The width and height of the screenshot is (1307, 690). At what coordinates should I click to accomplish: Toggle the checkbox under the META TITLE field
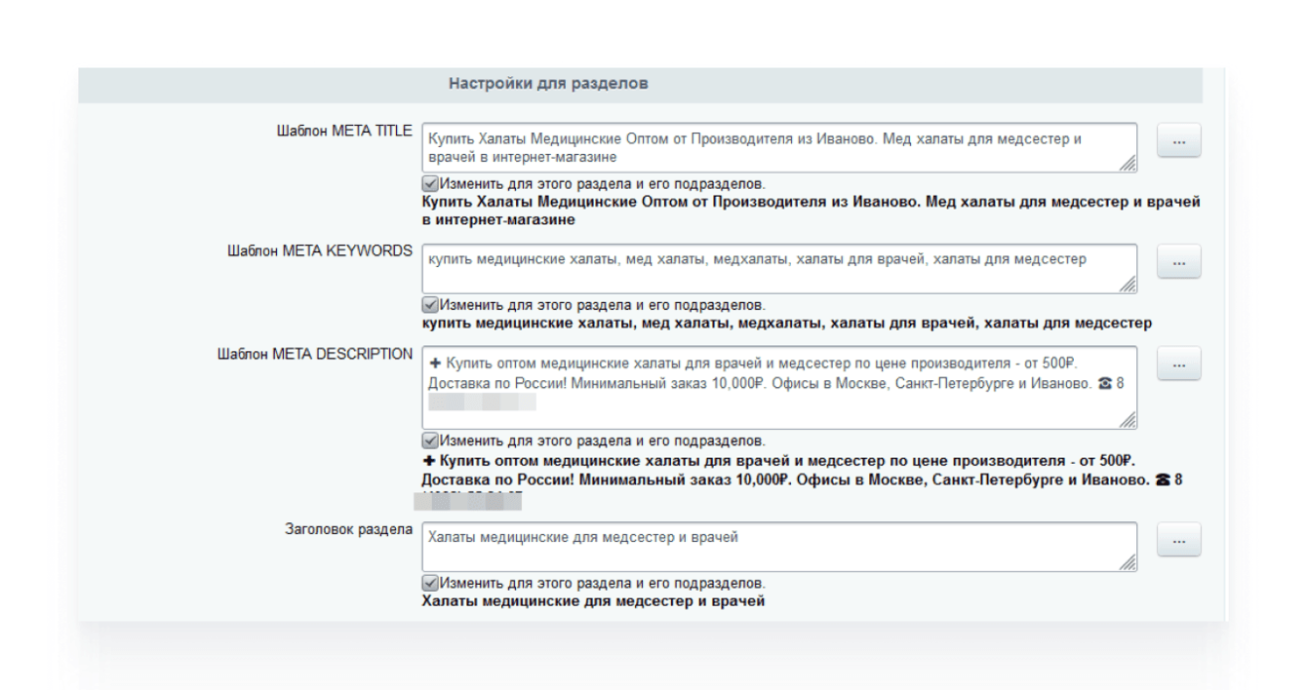[429, 183]
